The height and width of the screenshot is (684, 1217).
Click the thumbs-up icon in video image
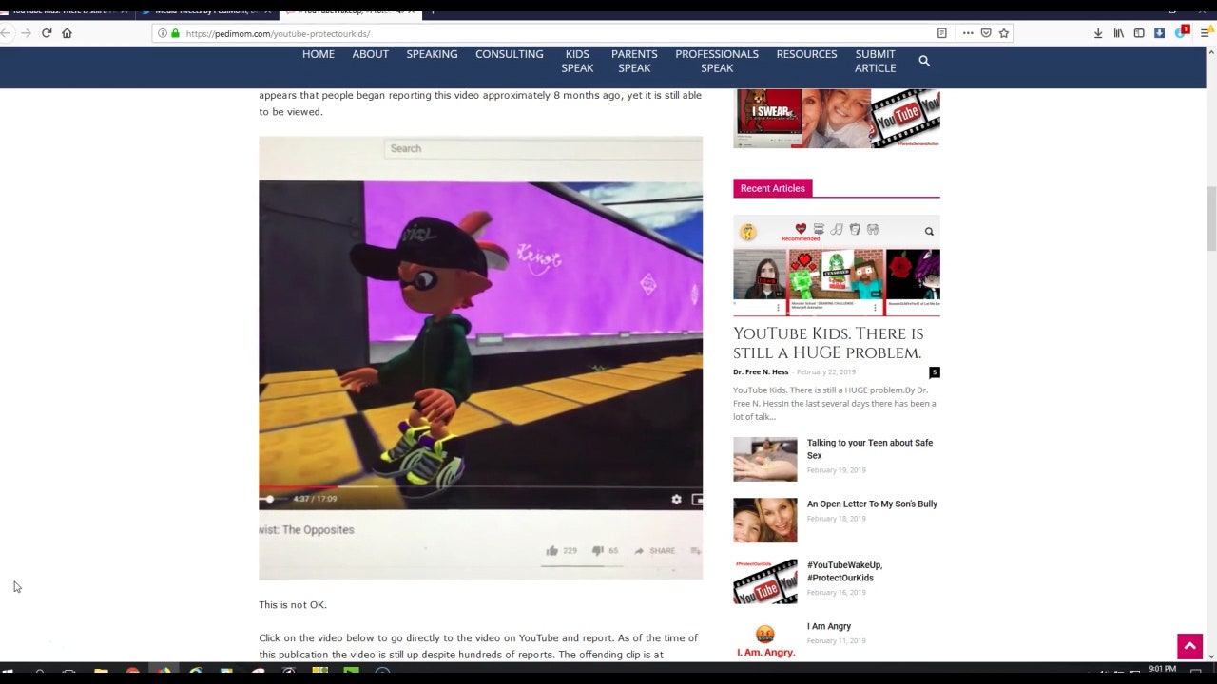(x=551, y=551)
